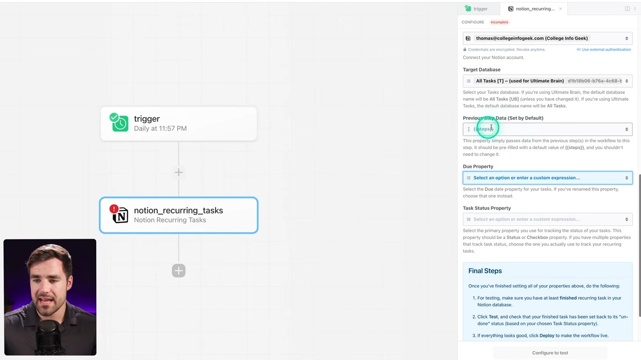Click the trigger node's green clock icon
The width and height of the screenshot is (641, 360).
pyautogui.click(x=120, y=122)
